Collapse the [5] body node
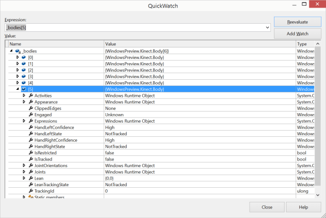Screen dimensions: 326x218 pyautogui.click(x=18, y=89)
